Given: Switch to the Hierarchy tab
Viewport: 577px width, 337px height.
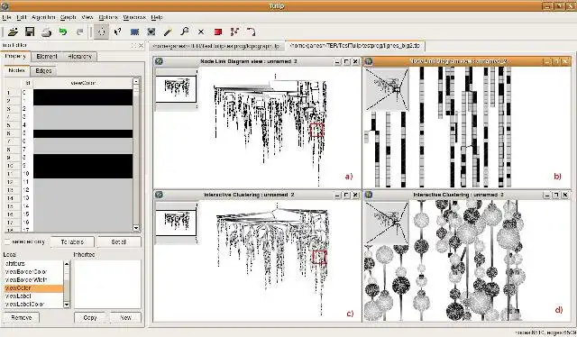Looking at the screenshot, I should (79, 56).
